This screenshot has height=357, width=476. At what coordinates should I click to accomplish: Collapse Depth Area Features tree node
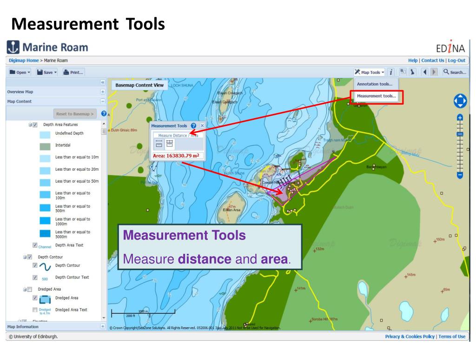pyautogui.click(x=30, y=125)
